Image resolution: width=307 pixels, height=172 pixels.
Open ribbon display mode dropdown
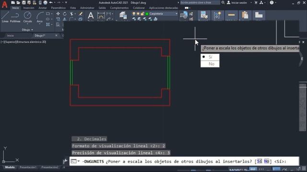pyautogui.click(x=190, y=8)
